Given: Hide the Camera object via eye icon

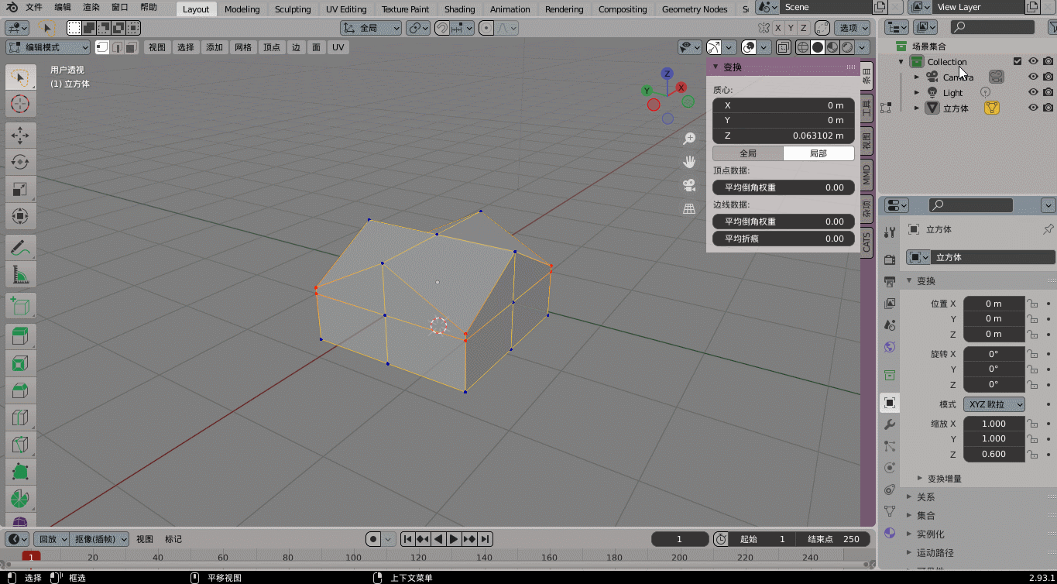Looking at the screenshot, I should tap(1033, 77).
